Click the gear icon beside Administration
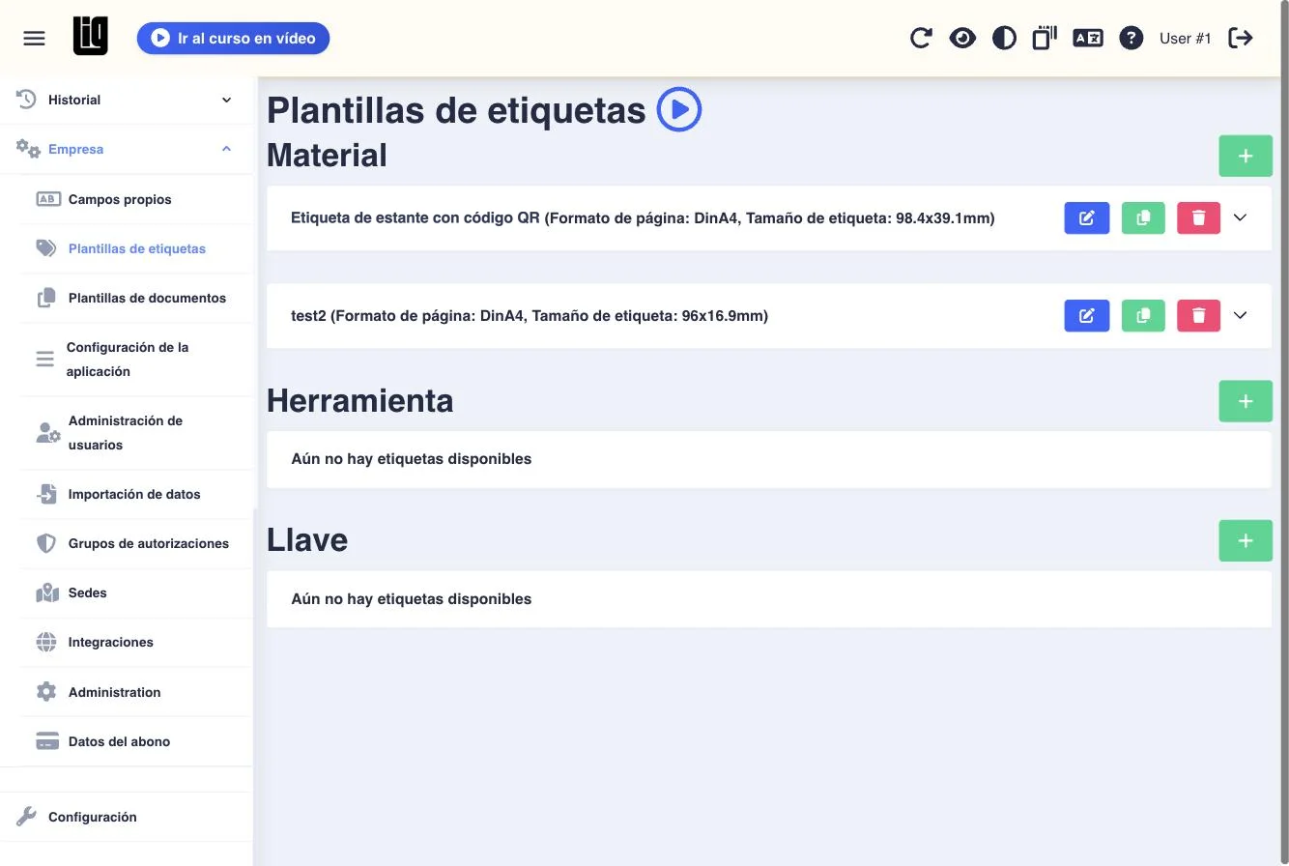The width and height of the screenshot is (1289, 866). (x=46, y=692)
